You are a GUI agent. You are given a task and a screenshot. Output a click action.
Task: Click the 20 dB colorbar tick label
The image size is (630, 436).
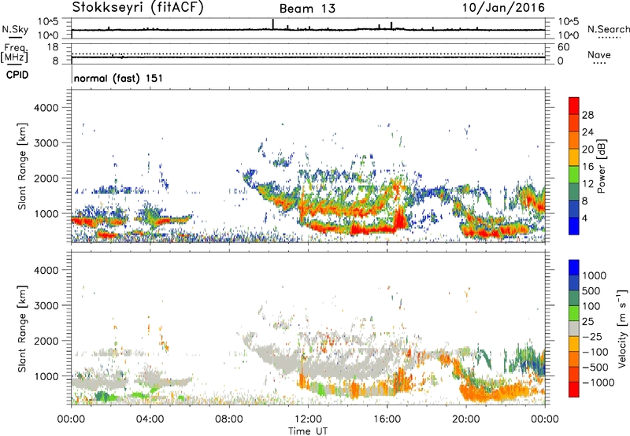click(x=587, y=150)
